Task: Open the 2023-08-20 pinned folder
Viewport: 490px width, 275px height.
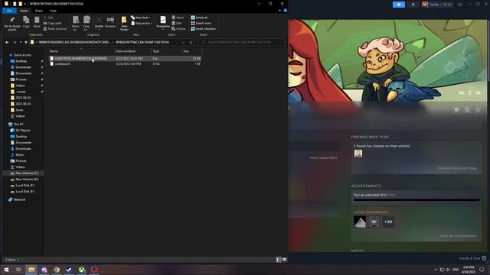Action: coord(23,104)
